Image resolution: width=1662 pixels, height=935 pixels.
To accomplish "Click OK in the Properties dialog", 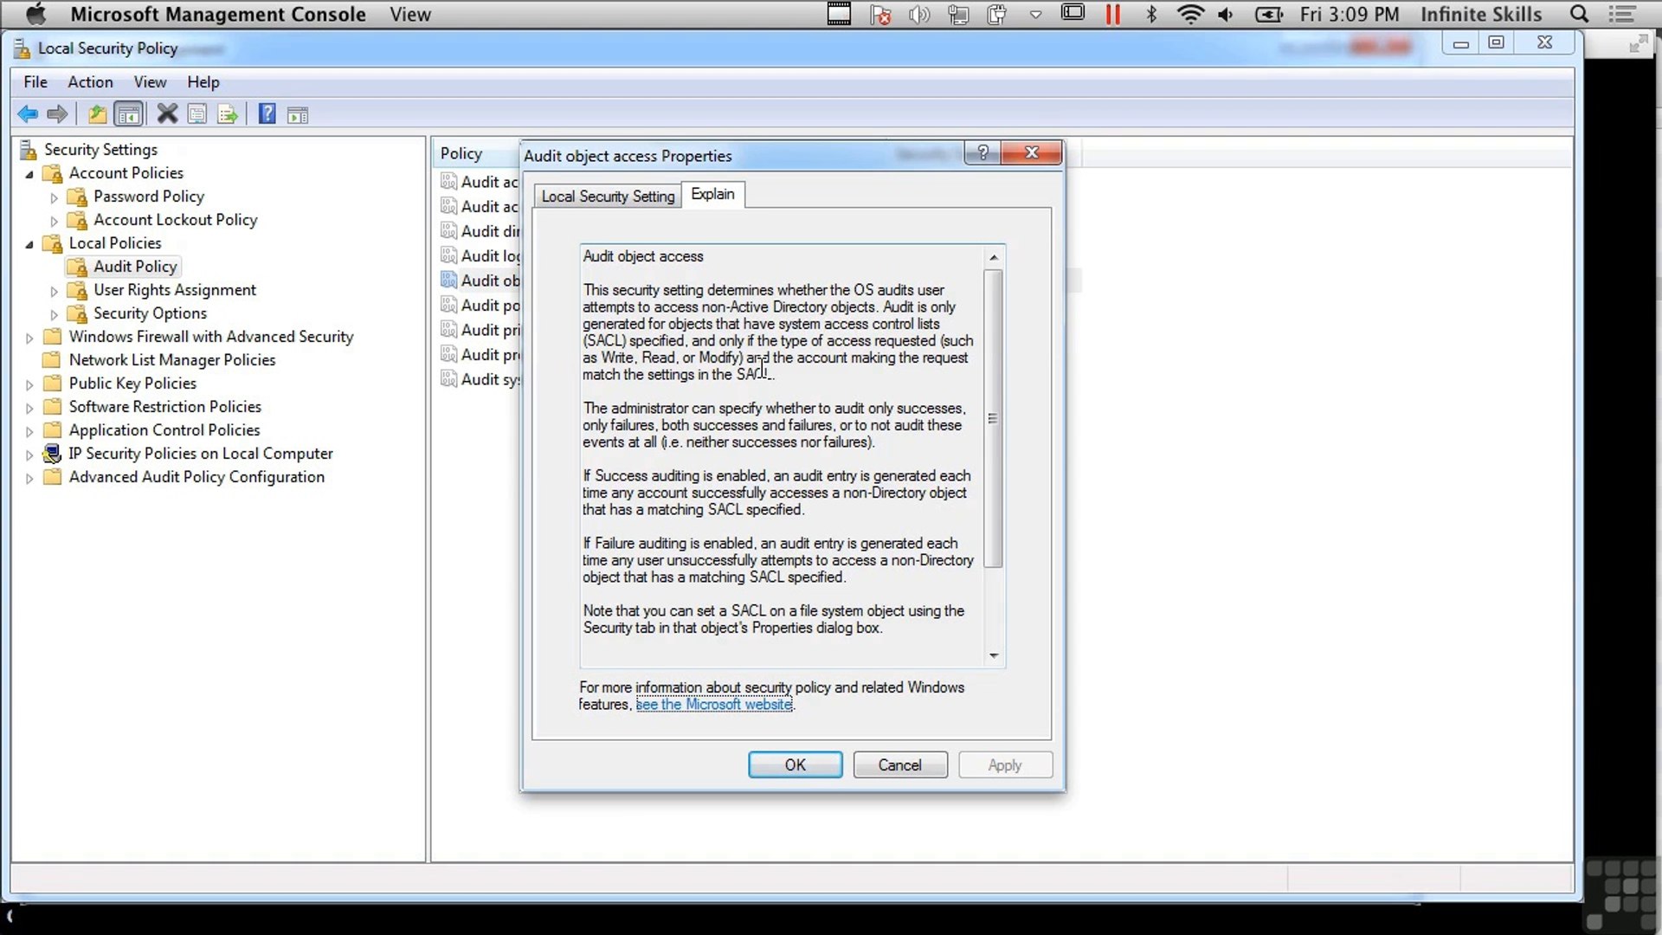I will [x=795, y=765].
